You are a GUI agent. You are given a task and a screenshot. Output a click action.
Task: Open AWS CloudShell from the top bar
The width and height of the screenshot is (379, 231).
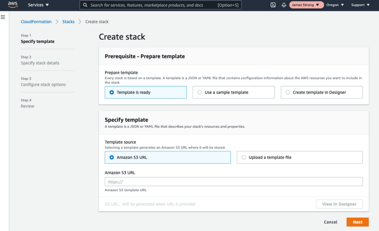click(x=273, y=5)
